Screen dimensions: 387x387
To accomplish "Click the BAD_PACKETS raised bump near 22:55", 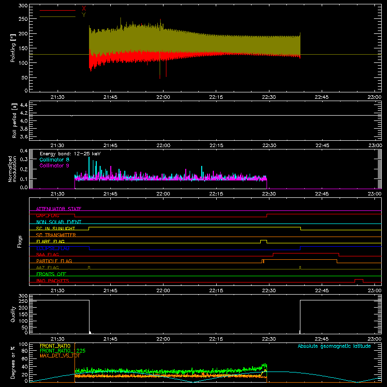I will point(359,281).
